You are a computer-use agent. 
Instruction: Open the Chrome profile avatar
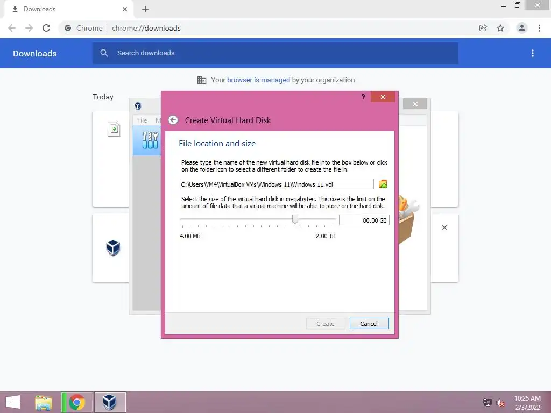point(522,28)
